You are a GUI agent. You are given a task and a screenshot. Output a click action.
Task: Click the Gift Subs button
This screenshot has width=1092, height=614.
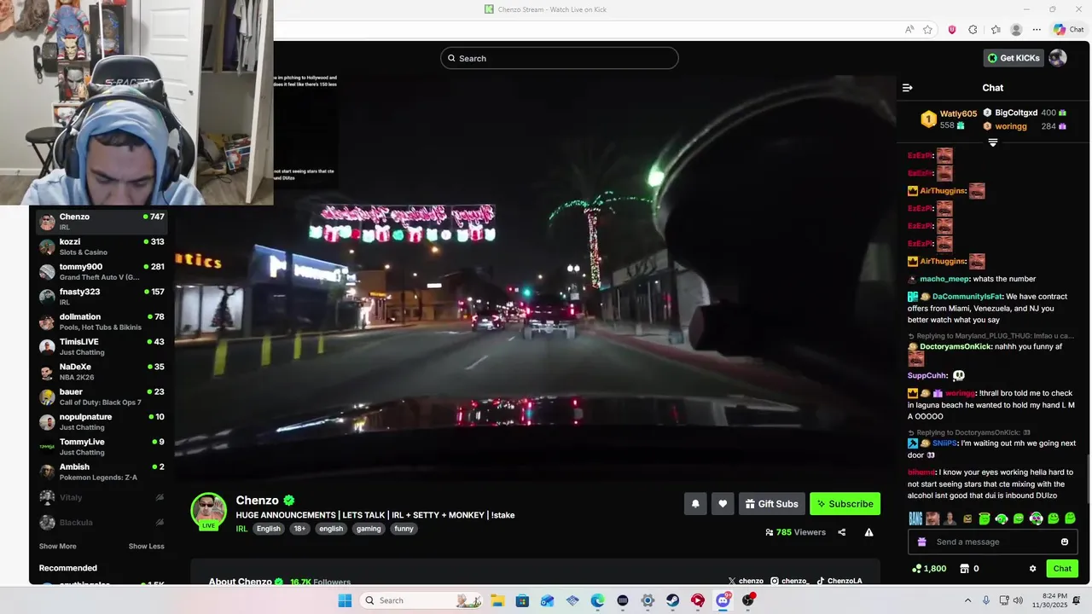[x=772, y=504]
